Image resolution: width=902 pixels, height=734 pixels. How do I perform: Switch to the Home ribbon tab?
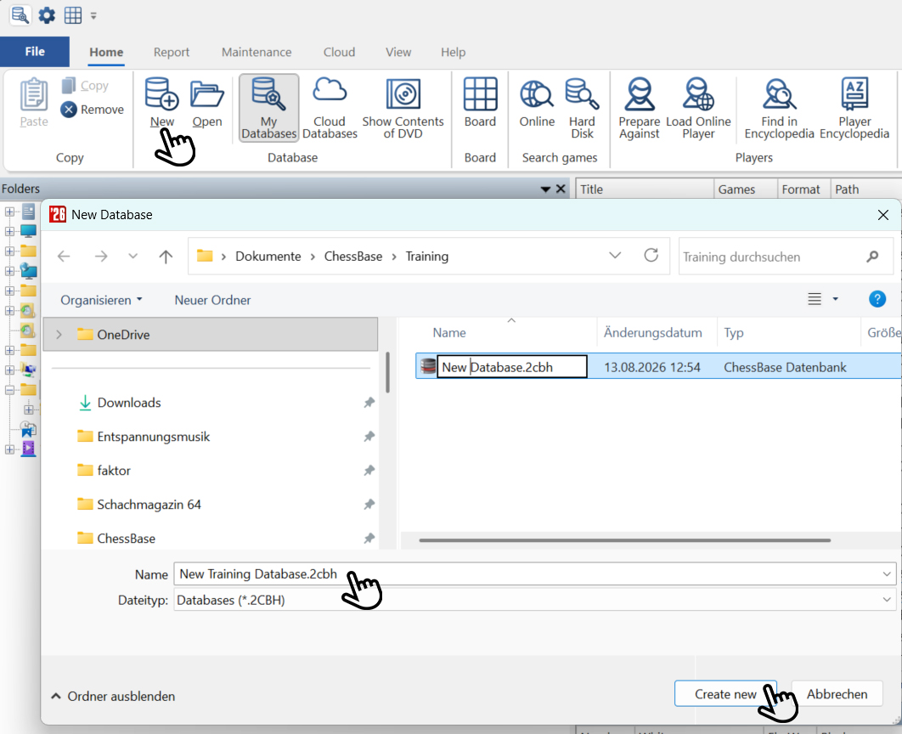[x=106, y=52]
